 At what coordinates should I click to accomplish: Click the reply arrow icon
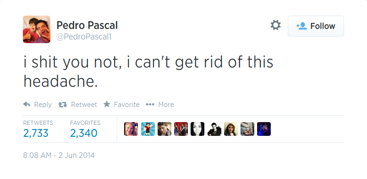(x=27, y=104)
